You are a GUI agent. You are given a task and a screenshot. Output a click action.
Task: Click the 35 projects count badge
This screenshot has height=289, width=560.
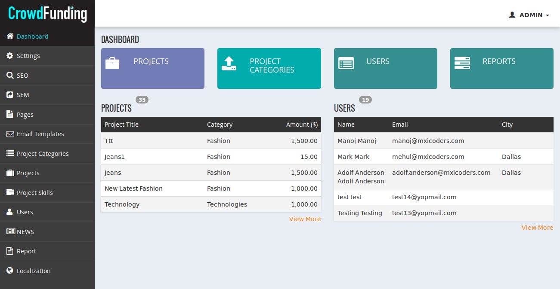tap(142, 100)
